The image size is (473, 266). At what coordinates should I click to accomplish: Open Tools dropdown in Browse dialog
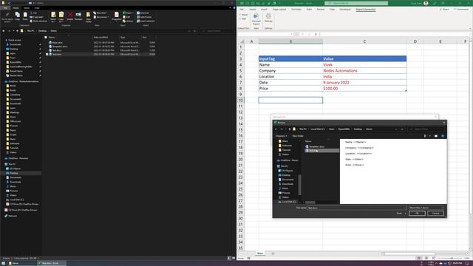pyautogui.click(x=401, y=214)
